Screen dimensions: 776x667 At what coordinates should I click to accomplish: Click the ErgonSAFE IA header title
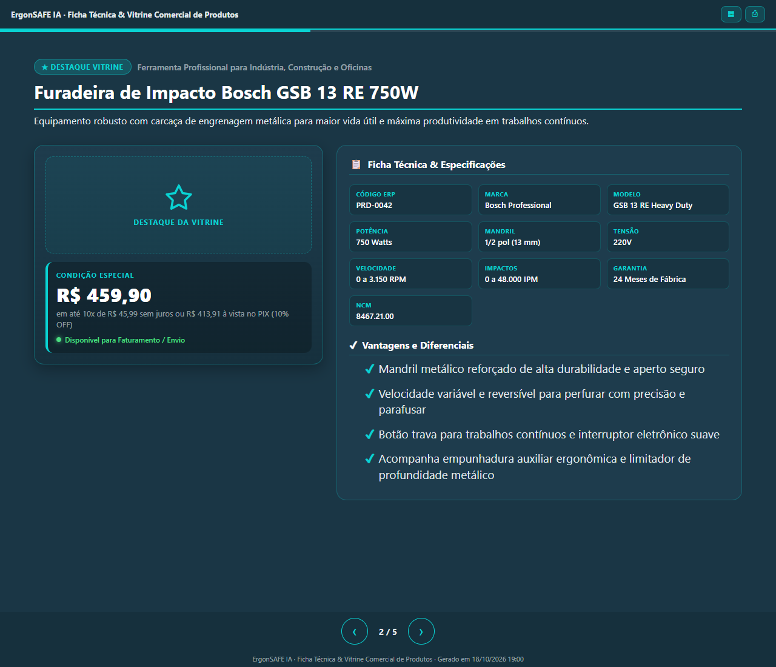click(125, 15)
